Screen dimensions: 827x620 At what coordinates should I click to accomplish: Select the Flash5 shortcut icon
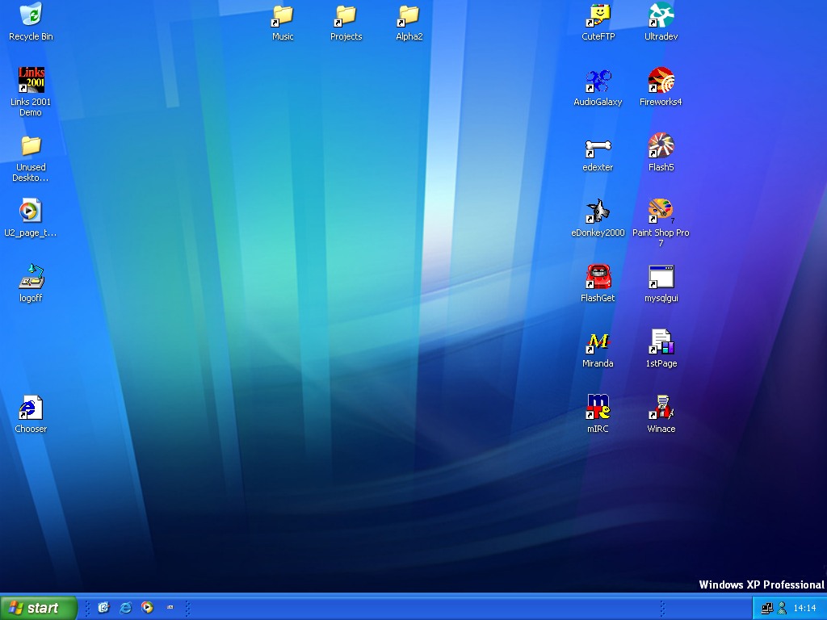pyautogui.click(x=661, y=146)
